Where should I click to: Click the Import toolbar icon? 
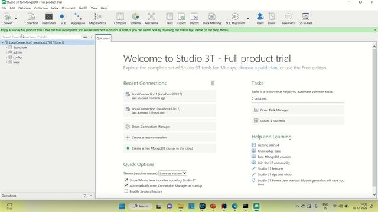194,18
